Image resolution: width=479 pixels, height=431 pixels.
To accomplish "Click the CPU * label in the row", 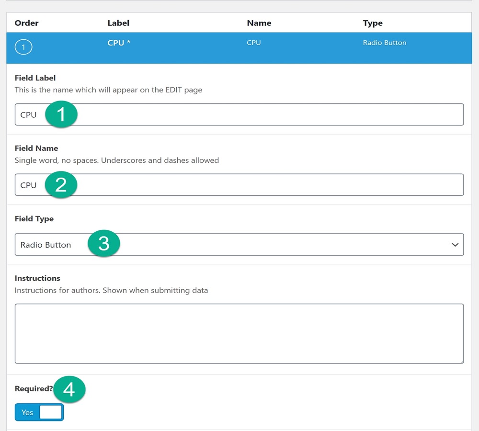I will 119,43.
